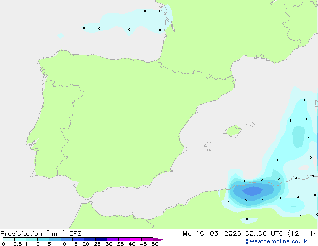Image resolution: width=318 pixels, height=246 pixels.
Task: Select the 5–10 mm legend swatch
Action: tap(55, 239)
